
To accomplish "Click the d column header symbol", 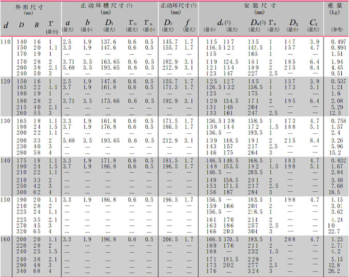I will point(6,25).
